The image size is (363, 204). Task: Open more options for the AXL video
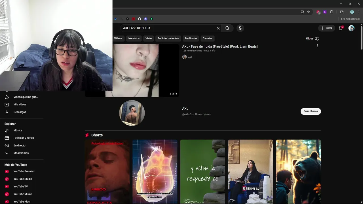click(317, 46)
